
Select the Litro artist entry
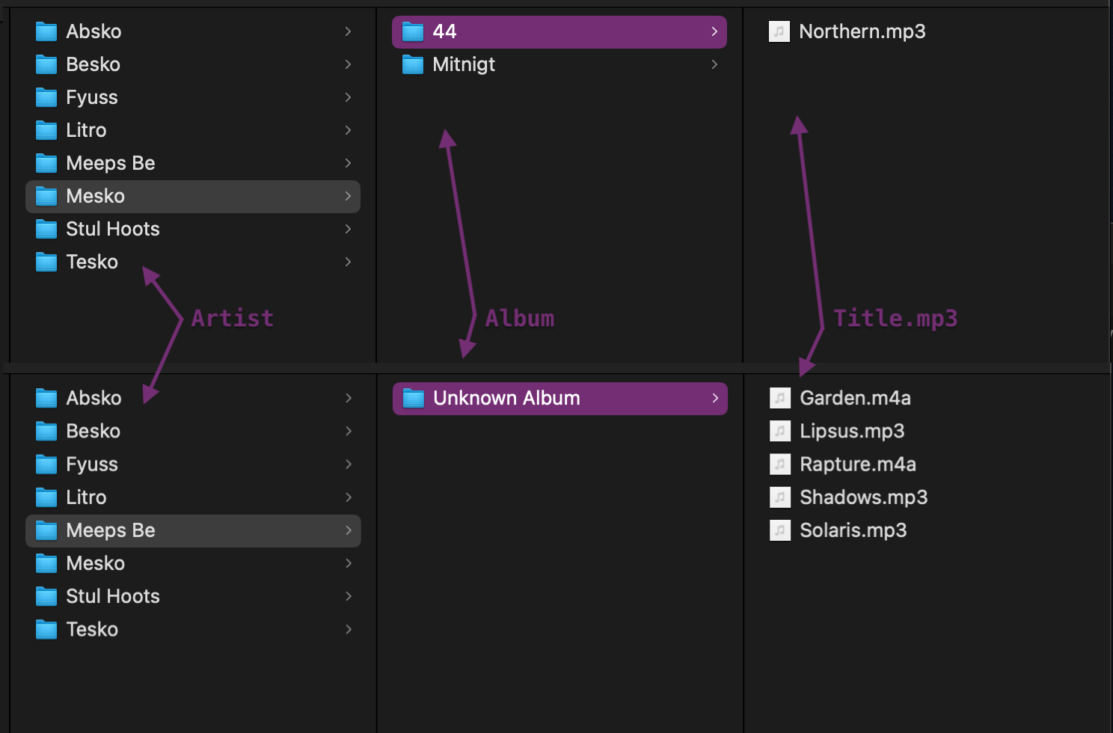pyautogui.click(x=86, y=130)
